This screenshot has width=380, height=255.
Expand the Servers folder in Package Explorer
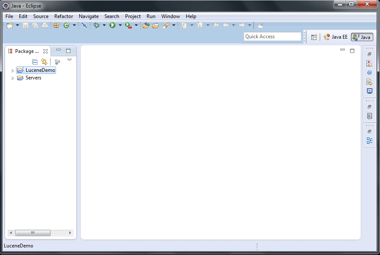click(13, 78)
